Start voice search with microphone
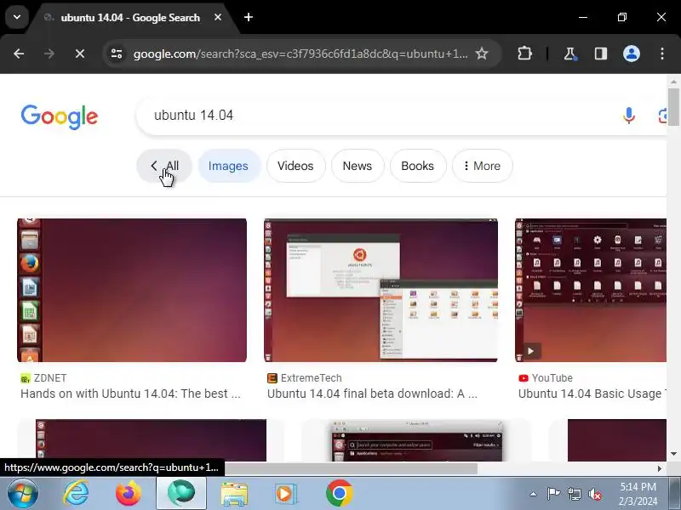This screenshot has width=681, height=510. pos(629,116)
